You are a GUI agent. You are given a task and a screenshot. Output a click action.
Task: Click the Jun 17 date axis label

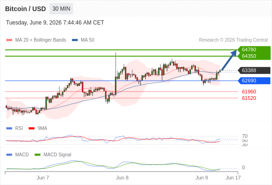(233, 178)
